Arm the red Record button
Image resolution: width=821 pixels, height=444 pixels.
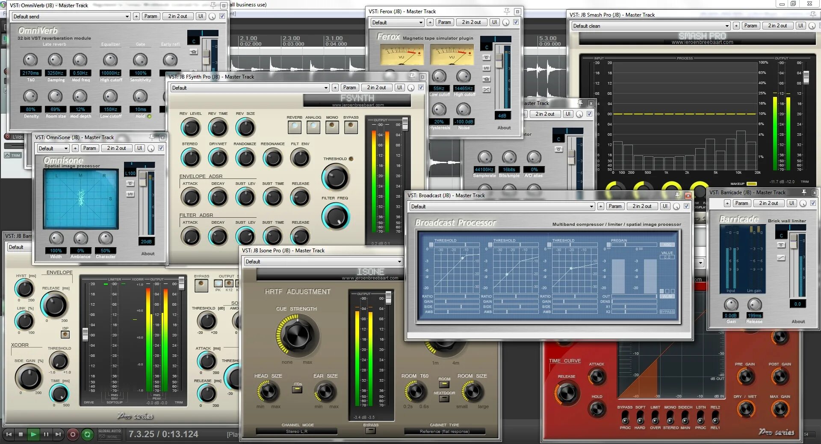73,434
